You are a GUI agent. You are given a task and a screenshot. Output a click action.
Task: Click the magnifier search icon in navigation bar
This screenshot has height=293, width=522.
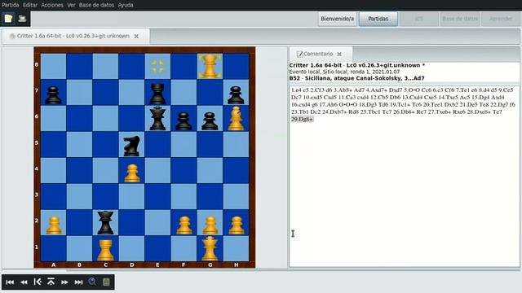pos(92,282)
